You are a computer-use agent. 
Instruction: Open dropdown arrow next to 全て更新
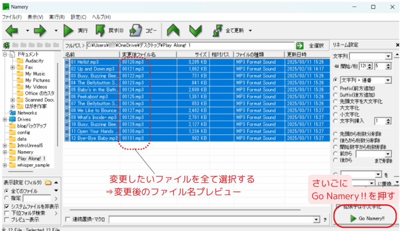coord(250,30)
